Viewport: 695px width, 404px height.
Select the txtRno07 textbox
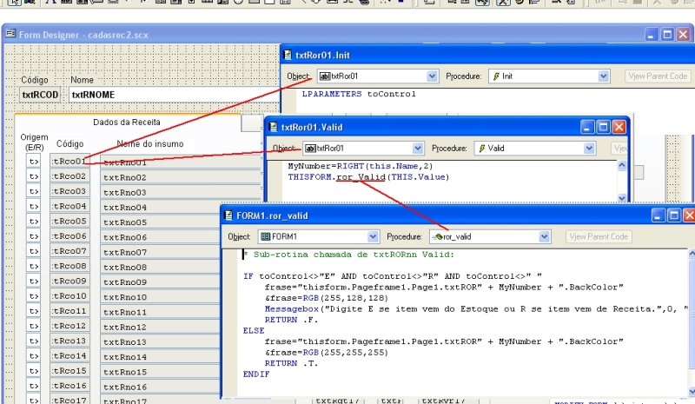coord(161,252)
